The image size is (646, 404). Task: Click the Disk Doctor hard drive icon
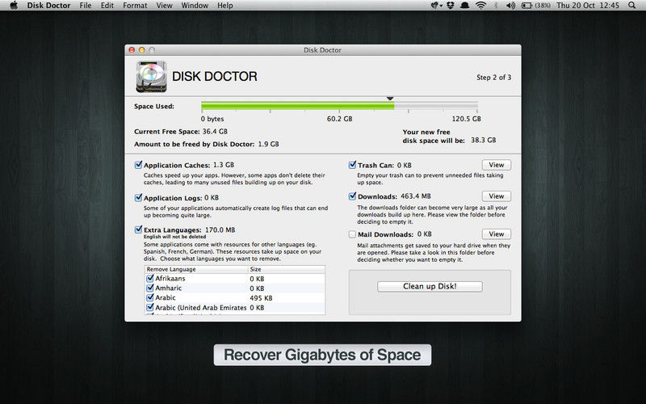coord(151,77)
